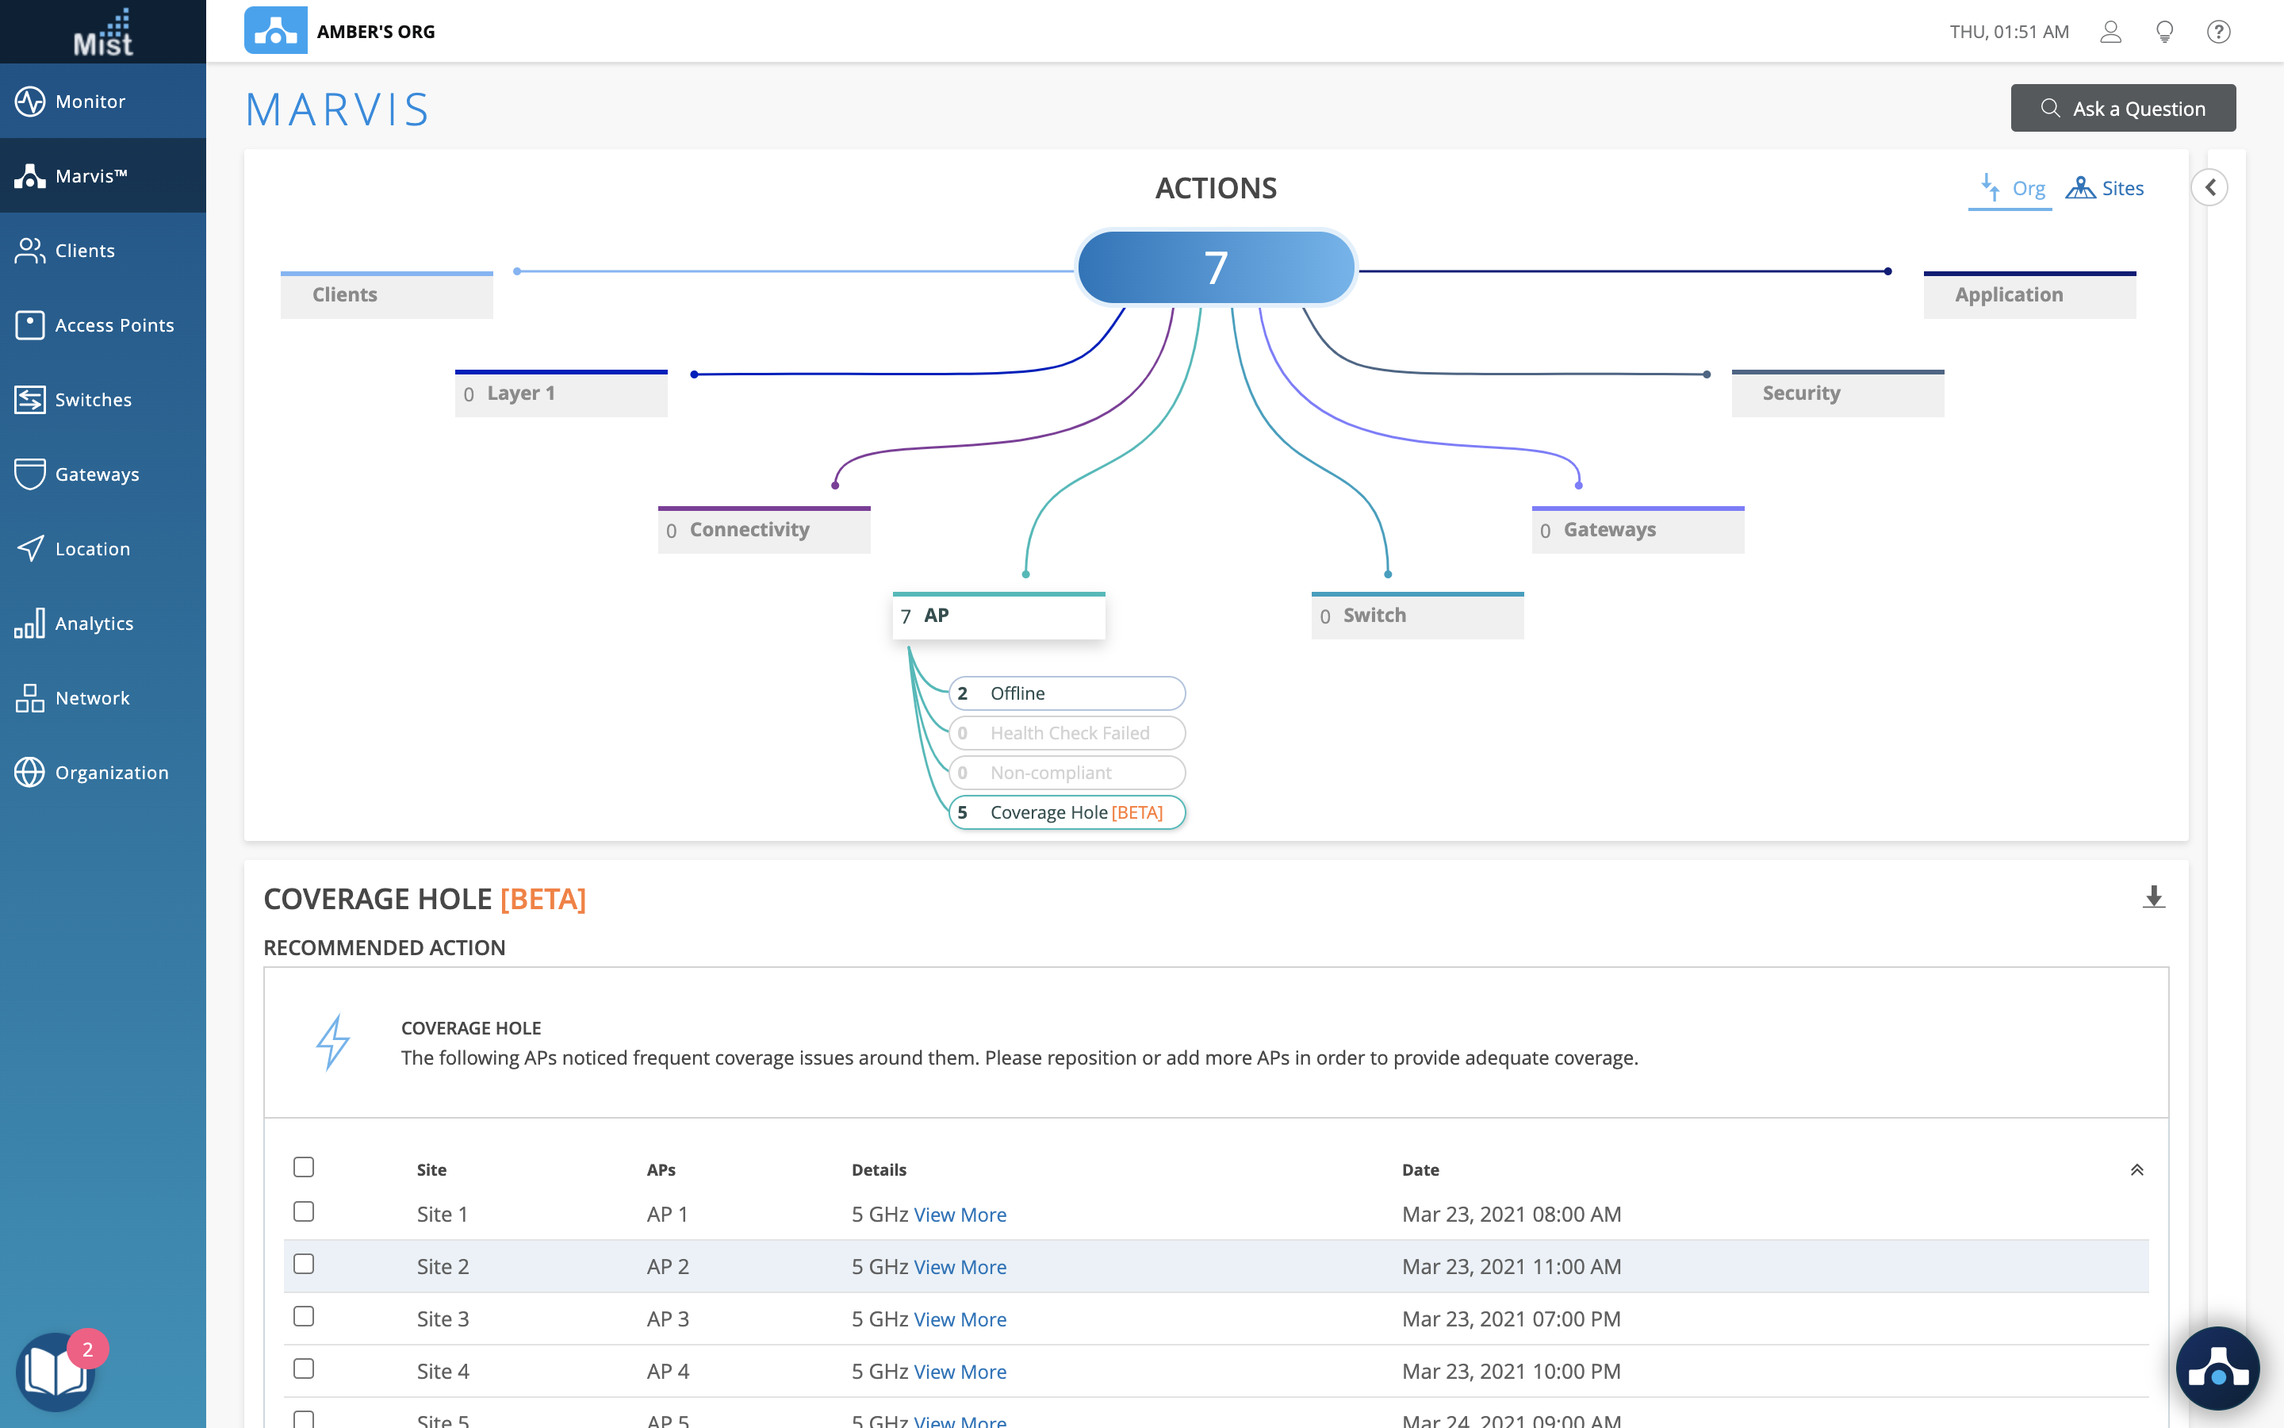Viewport: 2284px width, 1428px height.
Task: Select the Offline AP action item
Action: point(1067,693)
